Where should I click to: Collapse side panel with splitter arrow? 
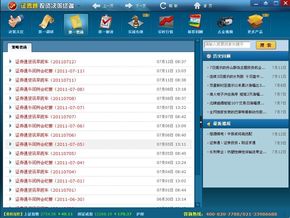[x=201, y=122]
